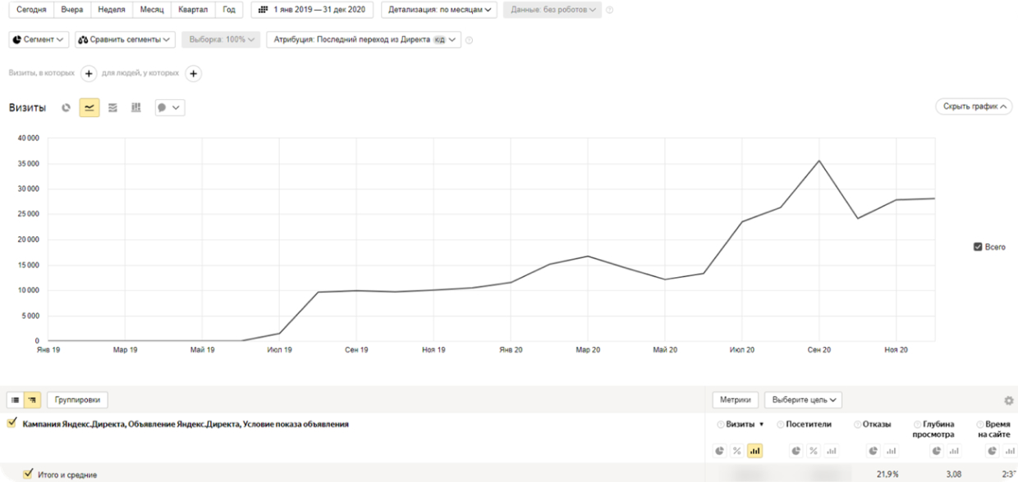This screenshot has width=1018, height=482.
Task: Switch chart to column bar view
Action: pos(136,107)
